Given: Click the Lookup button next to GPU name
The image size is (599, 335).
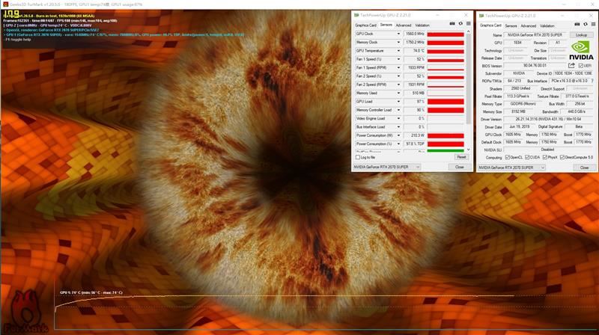Looking at the screenshot, I should click(x=582, y=34).
